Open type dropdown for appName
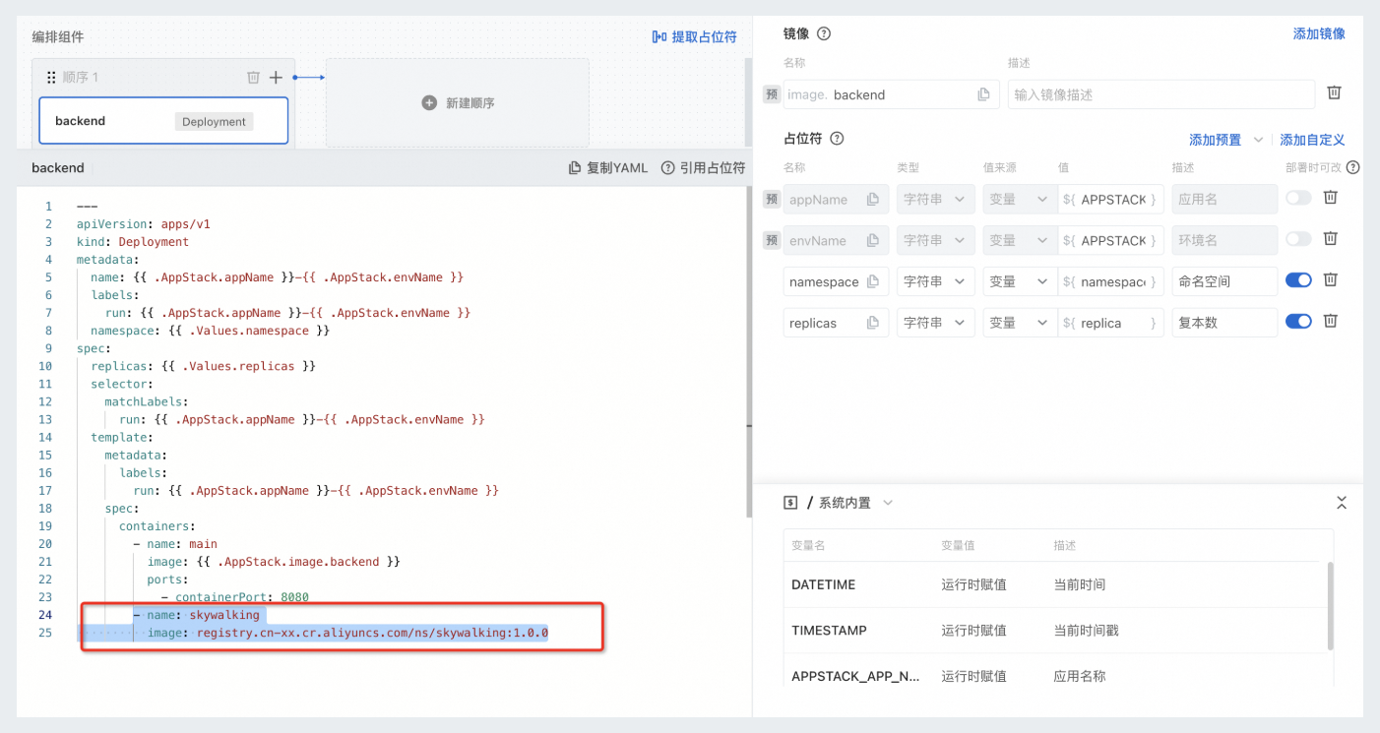 click(x=936, y=199)
